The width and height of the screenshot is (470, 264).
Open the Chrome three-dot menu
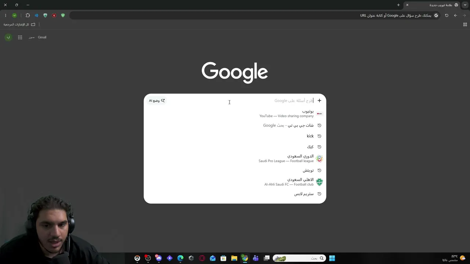point(6,15)
